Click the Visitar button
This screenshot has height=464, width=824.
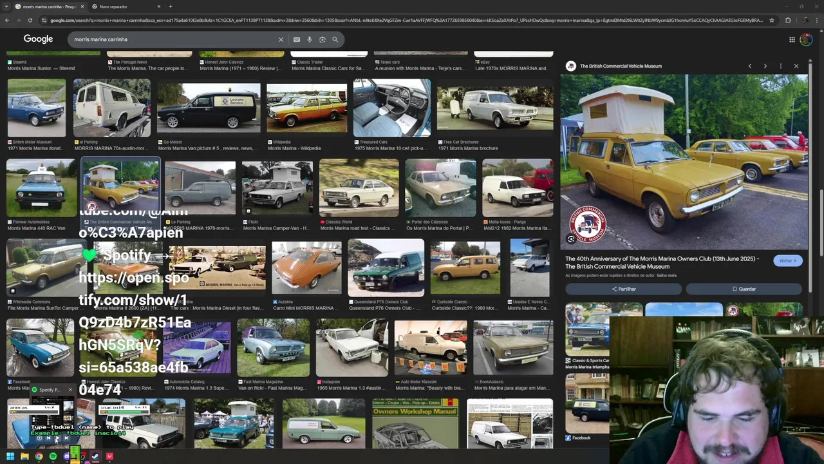(787, 260)
